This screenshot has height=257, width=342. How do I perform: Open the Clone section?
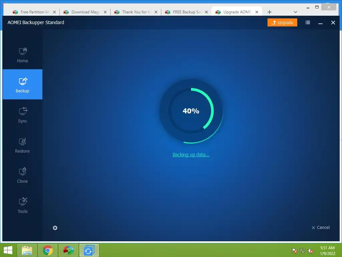click(x=22, y=175)
